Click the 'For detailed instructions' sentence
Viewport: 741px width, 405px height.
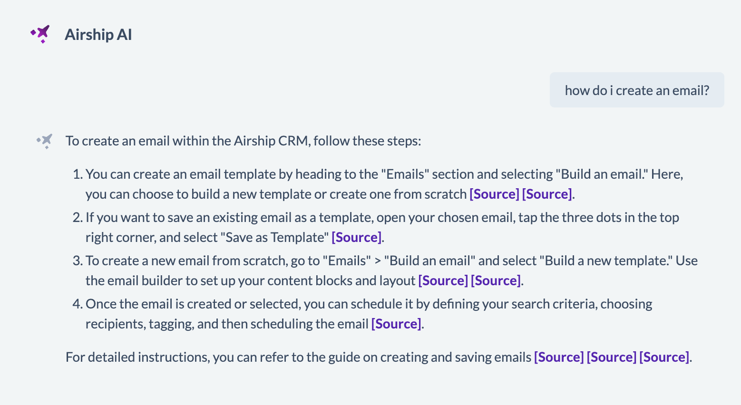(x=299, y=357)
